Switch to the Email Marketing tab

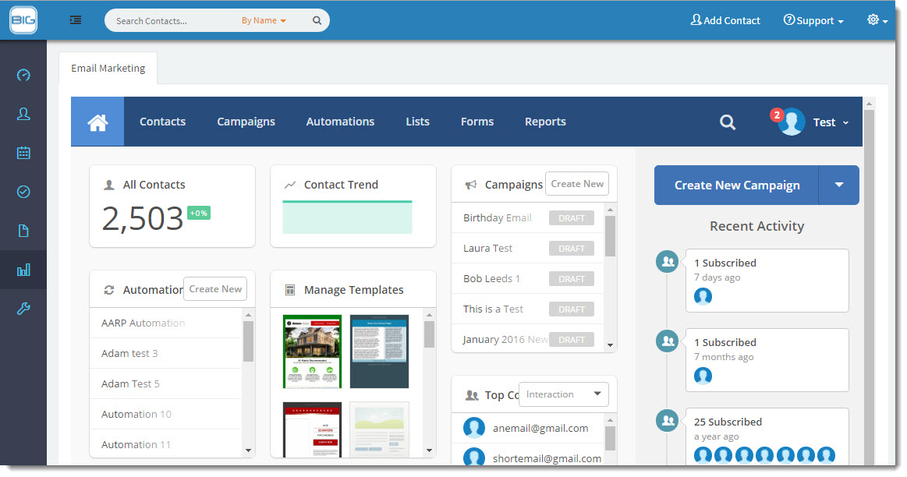pyautogui.click(x=108, y=69)
